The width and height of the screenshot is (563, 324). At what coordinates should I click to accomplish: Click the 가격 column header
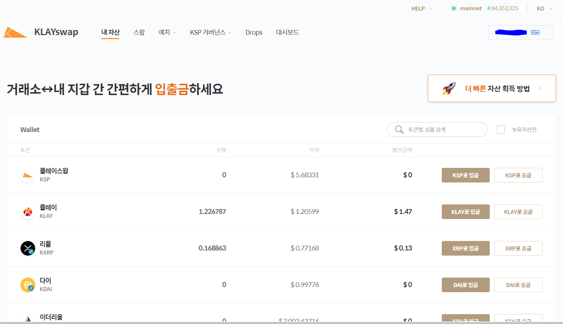pos(314,150)
